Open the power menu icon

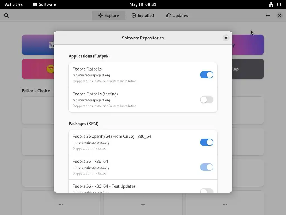click(x=279, y=4)
